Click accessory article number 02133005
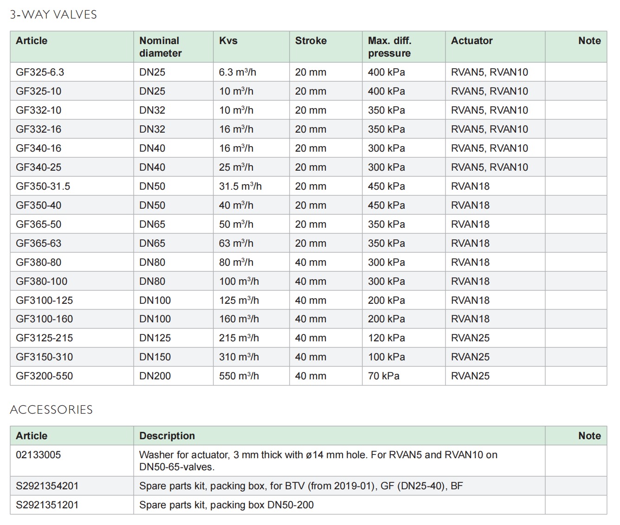 [38, 455]
